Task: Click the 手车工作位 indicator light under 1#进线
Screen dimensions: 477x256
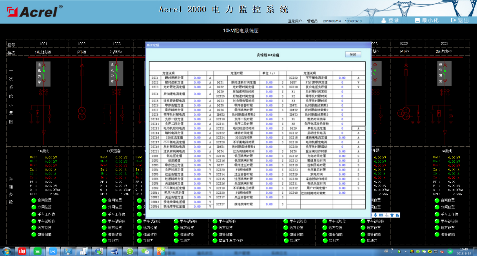Action: tap(34, 214)
